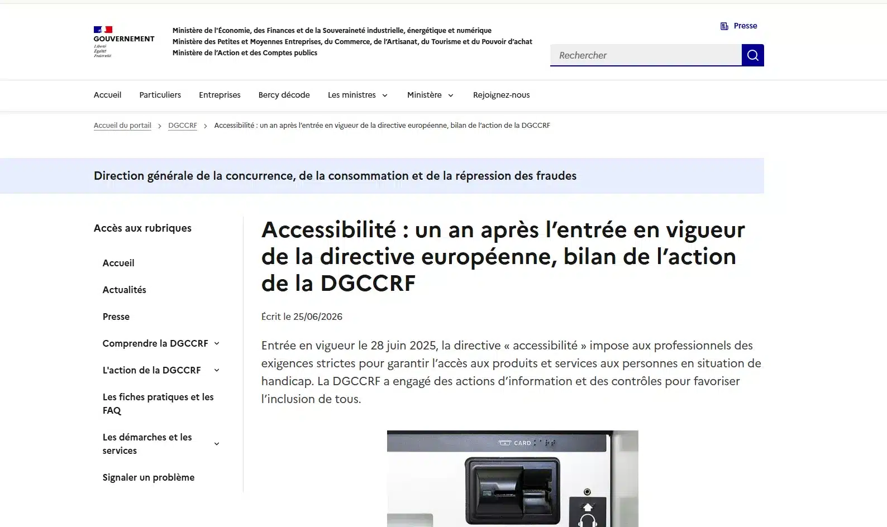Open the Presse link in header

[745, 26]
